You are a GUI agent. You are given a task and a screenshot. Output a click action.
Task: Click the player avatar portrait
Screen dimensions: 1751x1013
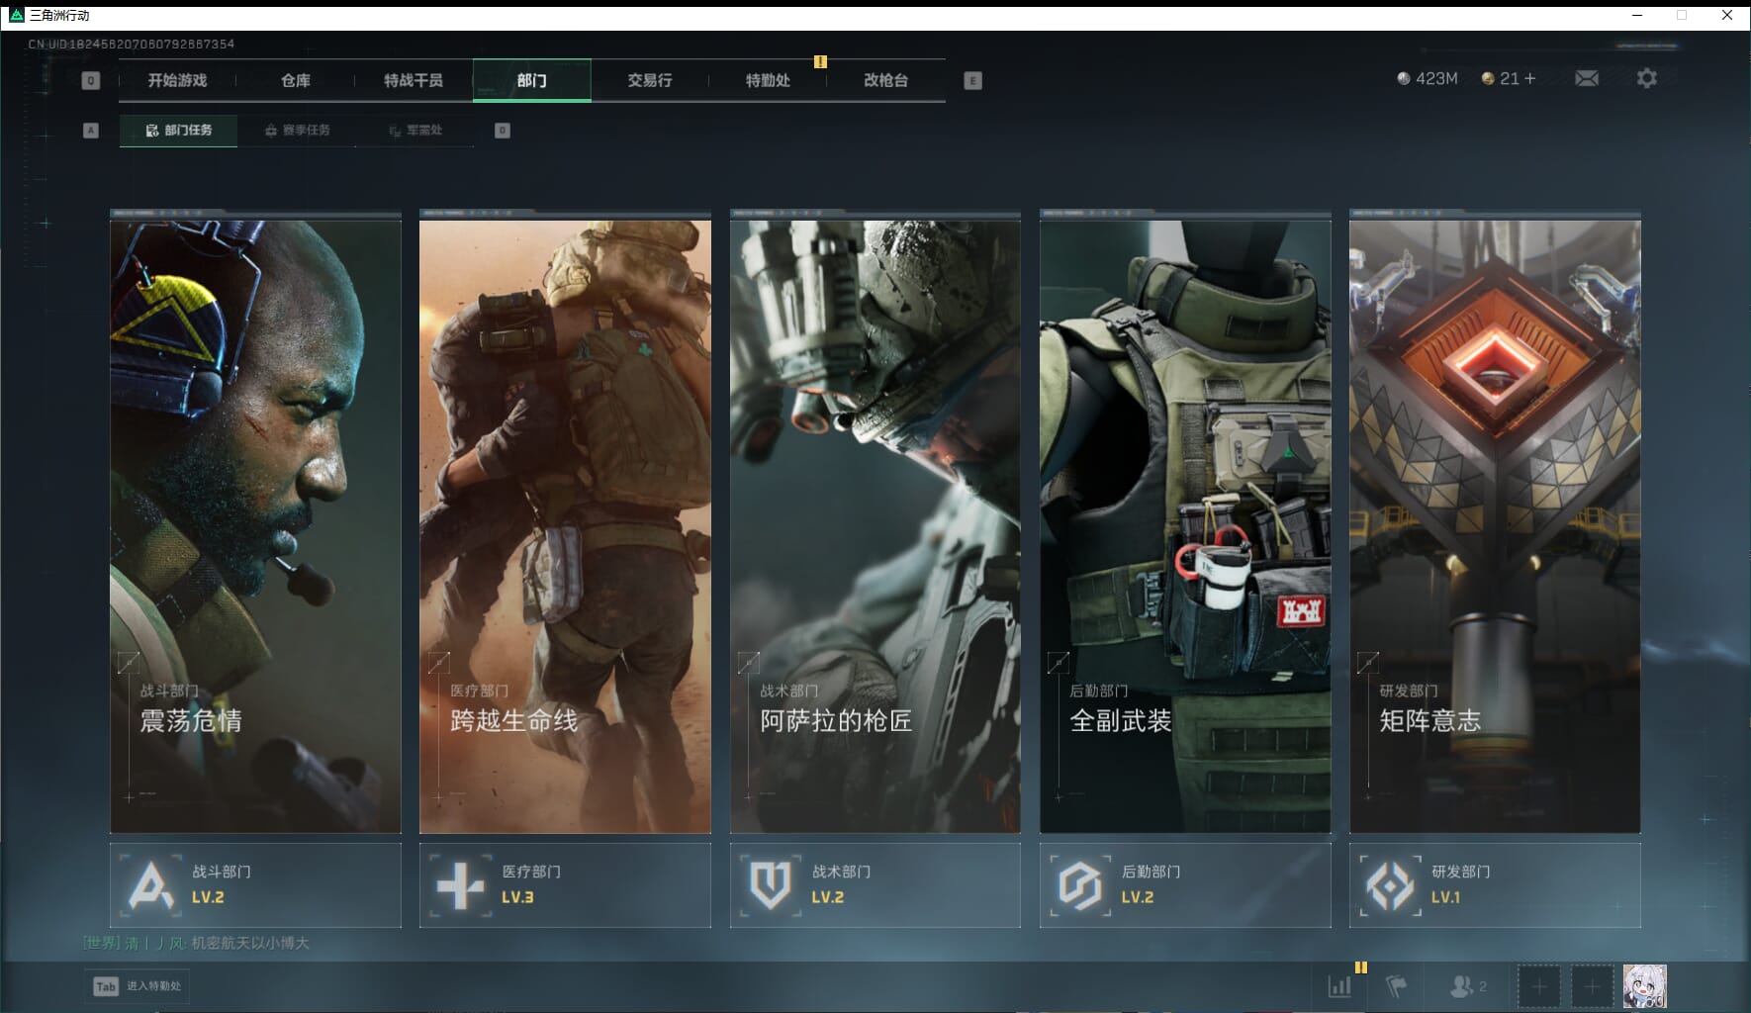[x=1644, y=986]
